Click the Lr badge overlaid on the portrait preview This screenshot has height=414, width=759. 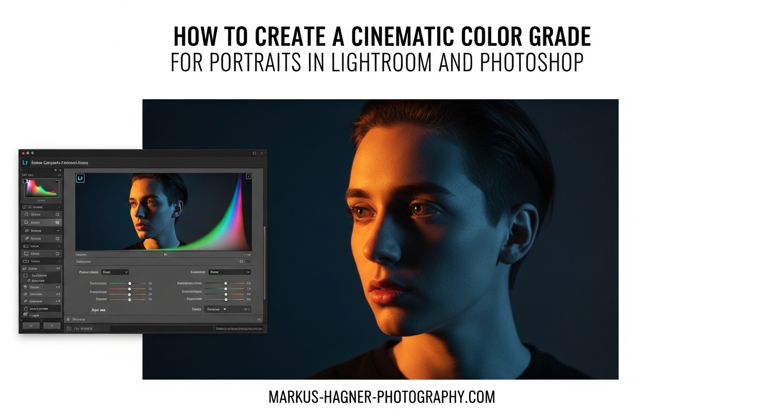(x=80, y=178)
